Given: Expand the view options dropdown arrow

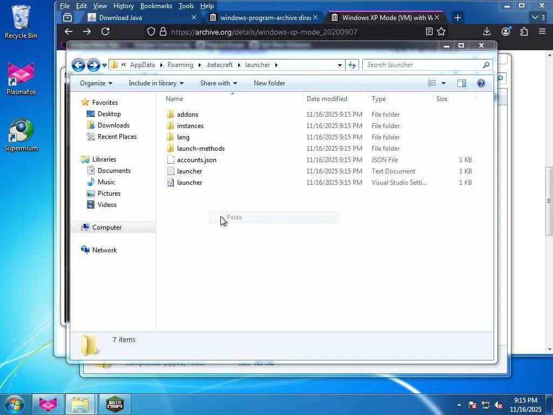Looking at the screenshot, I should coord(443,83).
